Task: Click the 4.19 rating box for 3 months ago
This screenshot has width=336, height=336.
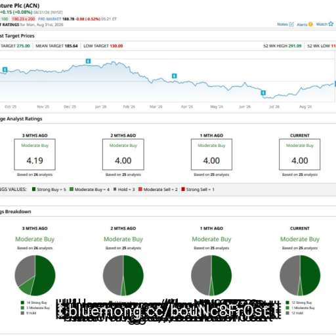Action: (35, 154)
